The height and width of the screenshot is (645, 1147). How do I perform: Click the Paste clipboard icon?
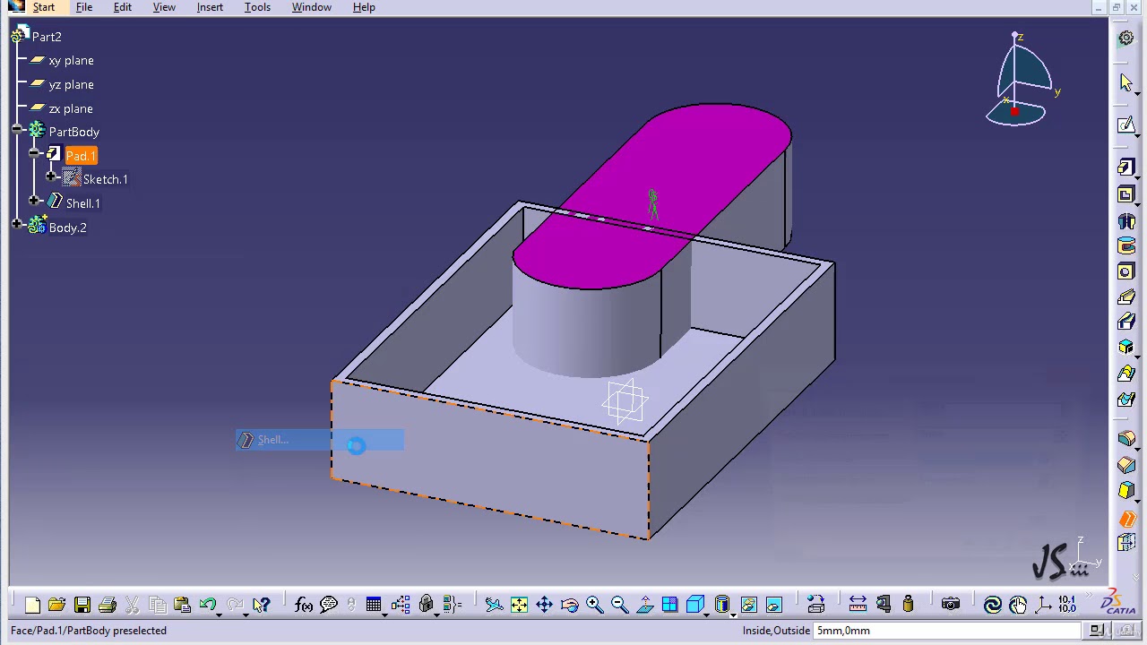coord(182,606)
